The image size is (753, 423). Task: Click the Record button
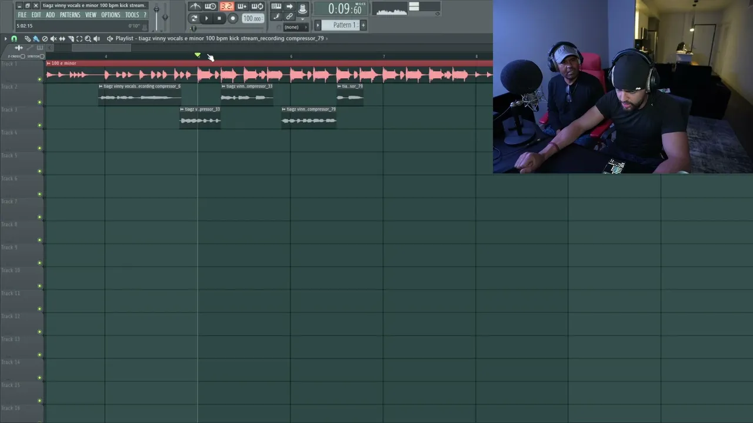tap(233, 18)
